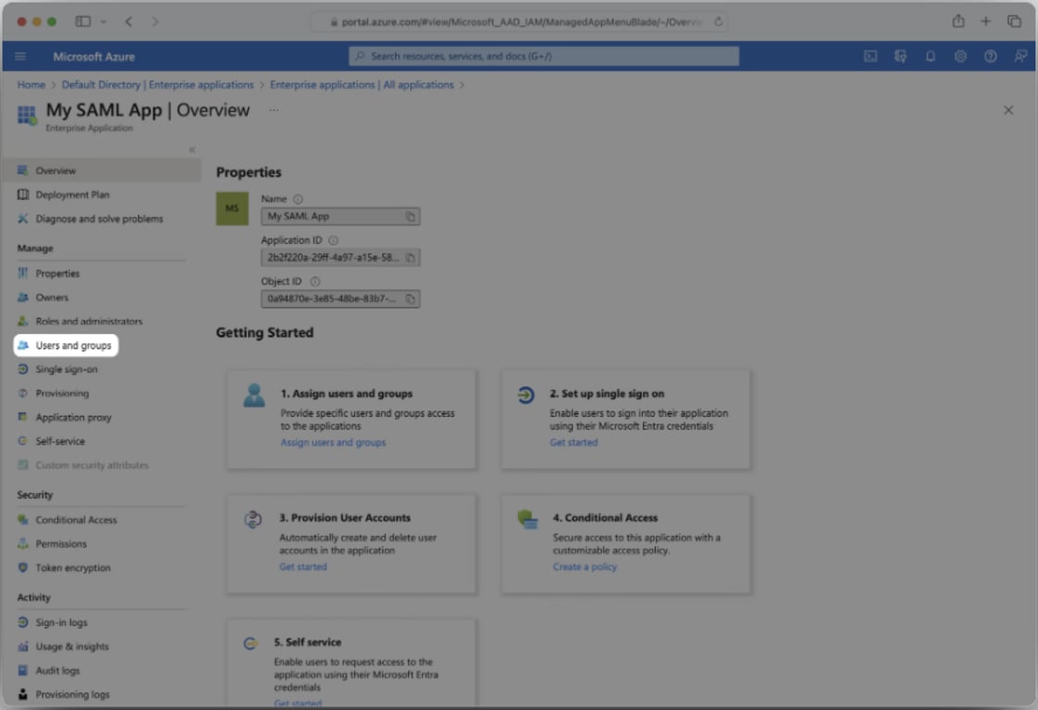Collapse the left sidebar with double-chevron
Image resolution: width=1038 pixels, height=710 pixels.
(x=192, y=150)
